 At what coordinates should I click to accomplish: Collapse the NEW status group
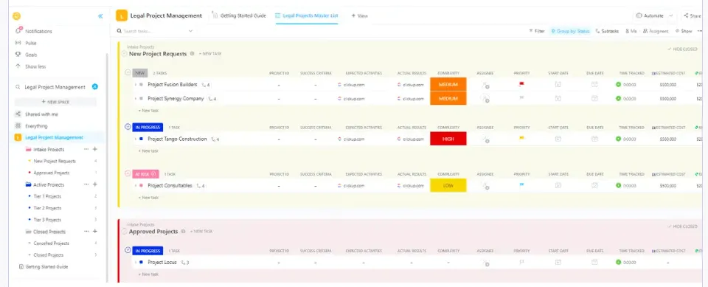tap(128, 73)
